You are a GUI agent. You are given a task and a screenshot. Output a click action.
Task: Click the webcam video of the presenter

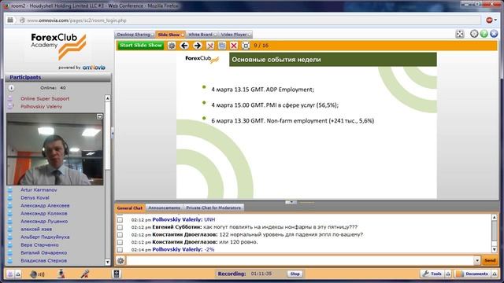tap(55, 149)
